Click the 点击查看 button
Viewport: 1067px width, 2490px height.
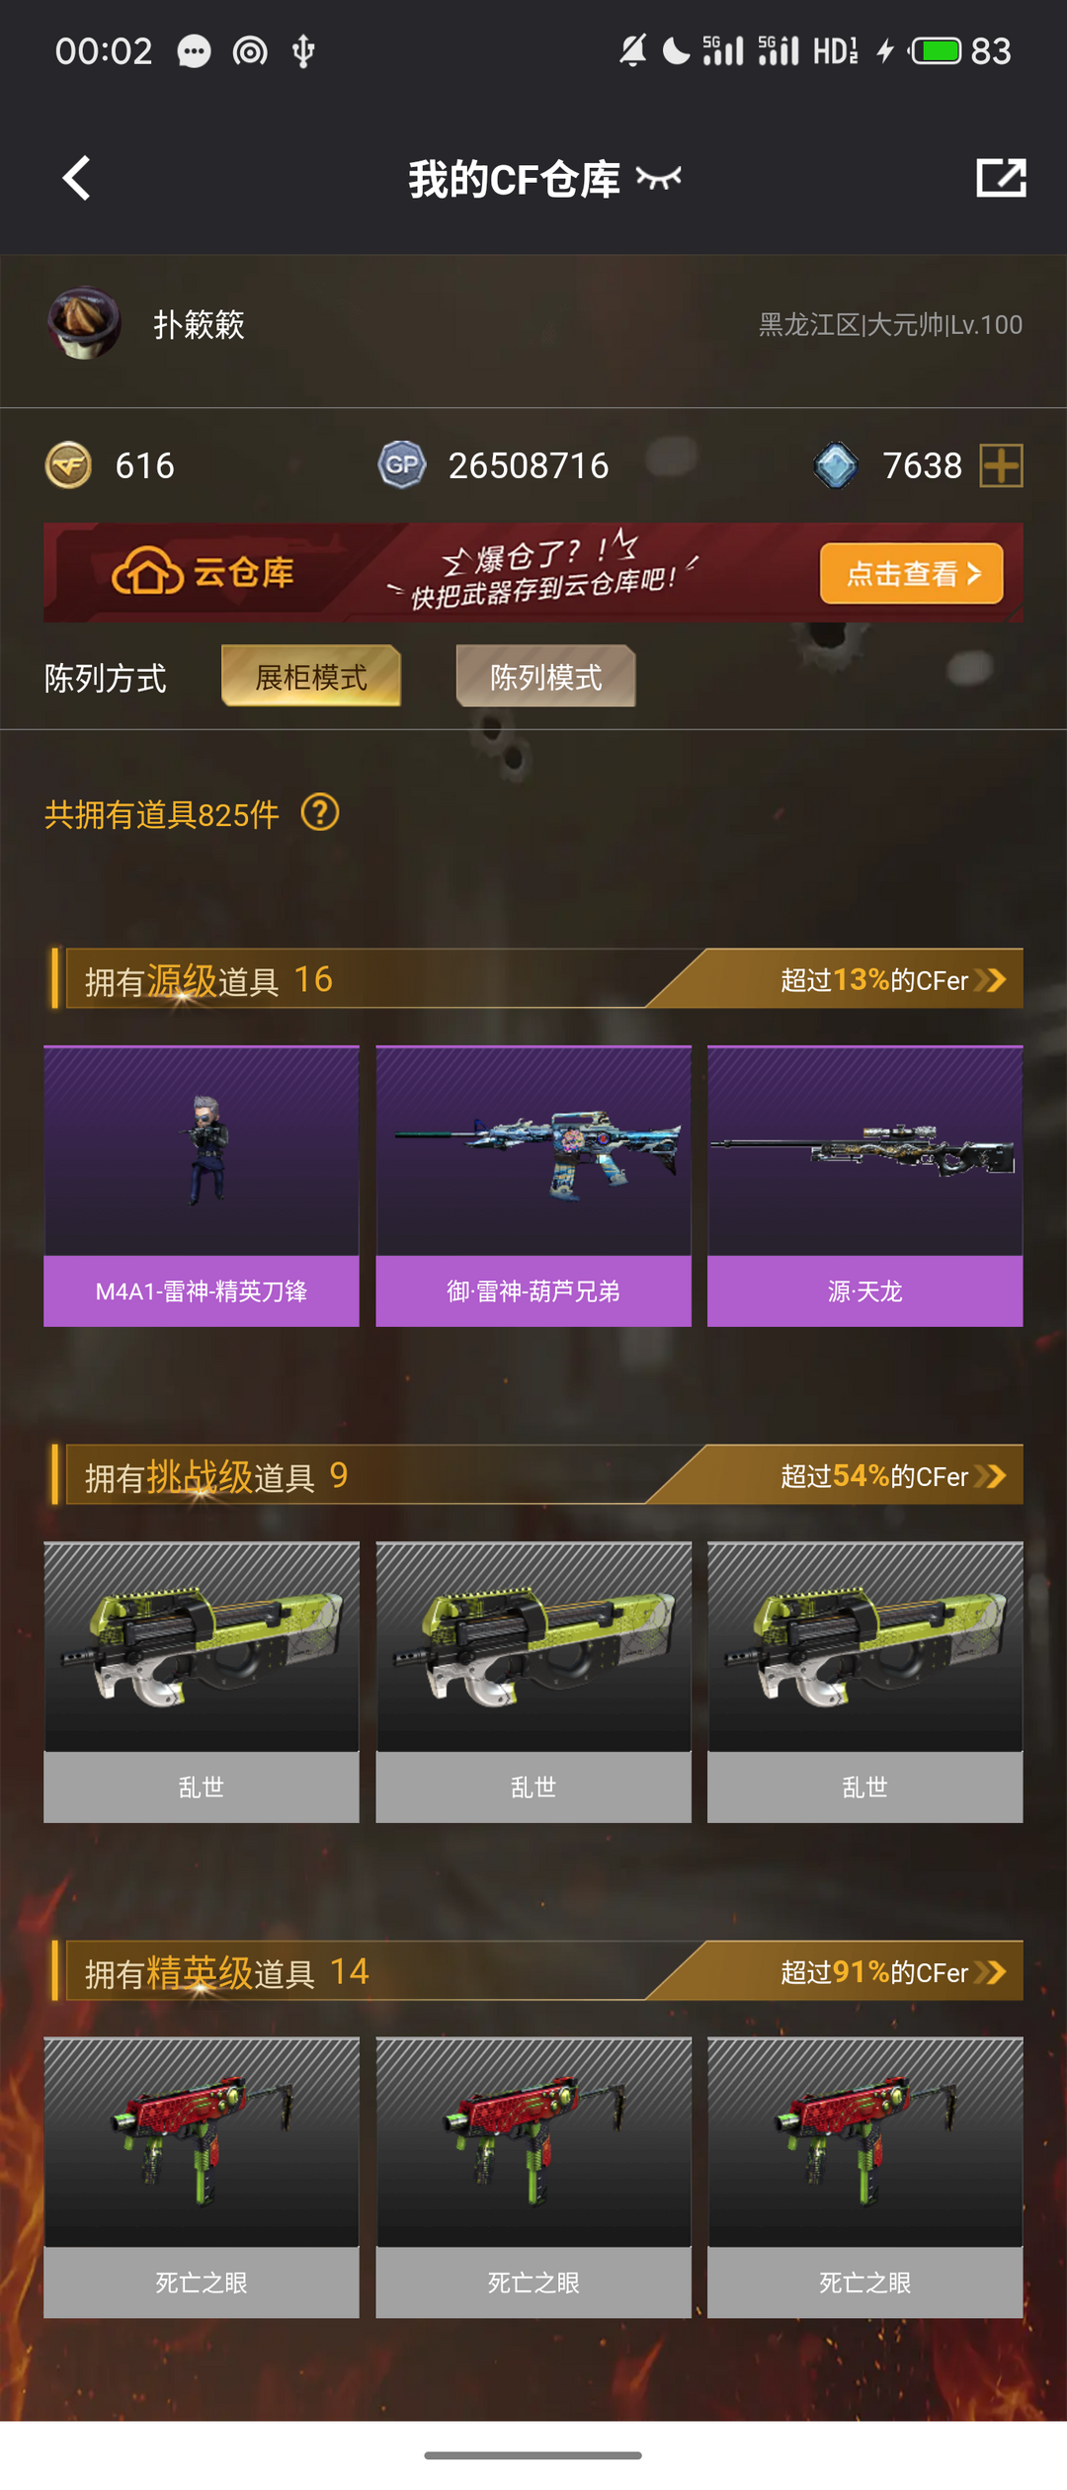tap(912, 573)
